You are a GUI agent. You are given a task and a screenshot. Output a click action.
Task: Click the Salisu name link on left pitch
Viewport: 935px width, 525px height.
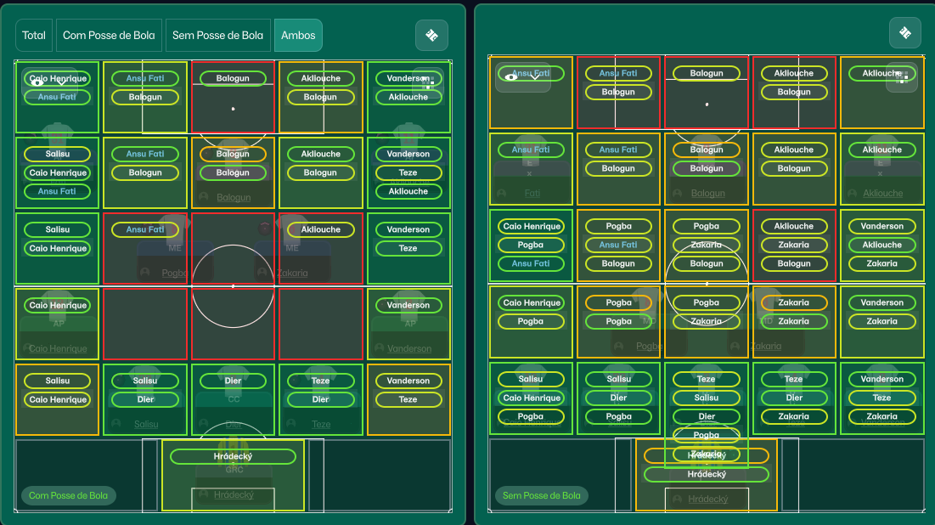(x=146, y=425)
